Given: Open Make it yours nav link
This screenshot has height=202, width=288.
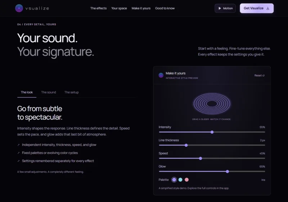Looking at the screenshot, I should [x=141, y=8].
